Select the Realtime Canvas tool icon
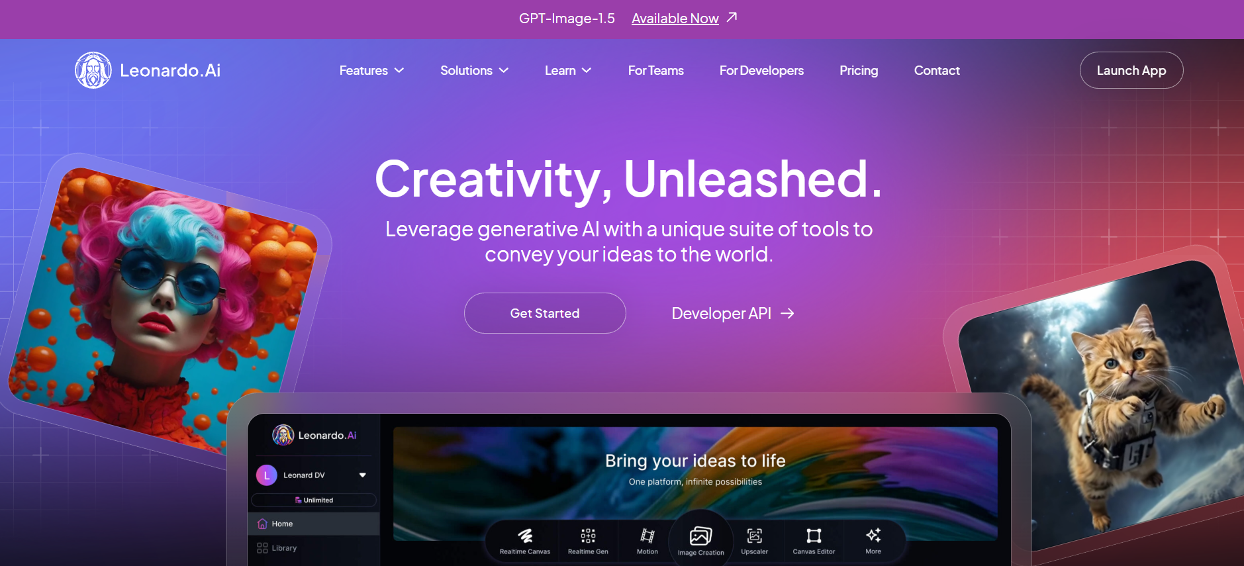This screenshot has width=1244, height=566. (525, 536)
